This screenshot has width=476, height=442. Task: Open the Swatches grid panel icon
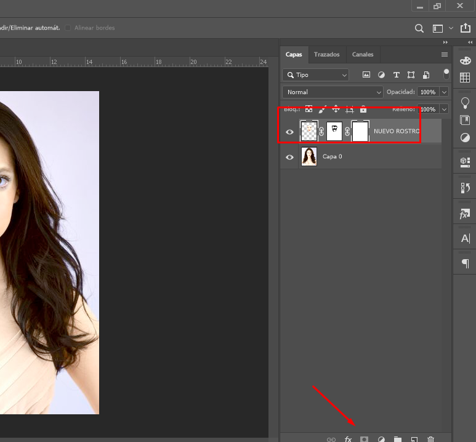click(465, 78)
